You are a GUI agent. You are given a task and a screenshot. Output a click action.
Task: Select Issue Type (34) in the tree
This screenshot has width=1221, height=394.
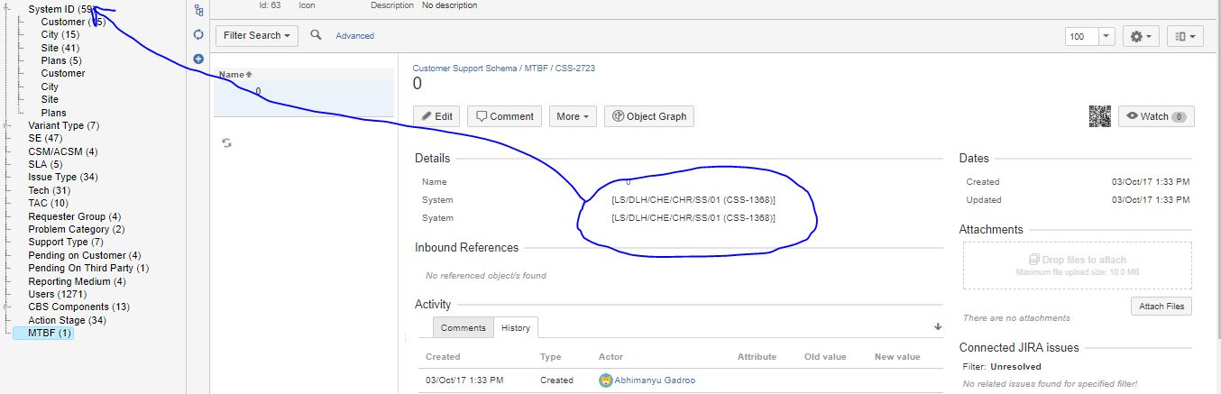pyautogui.click(x=63, y=178)
